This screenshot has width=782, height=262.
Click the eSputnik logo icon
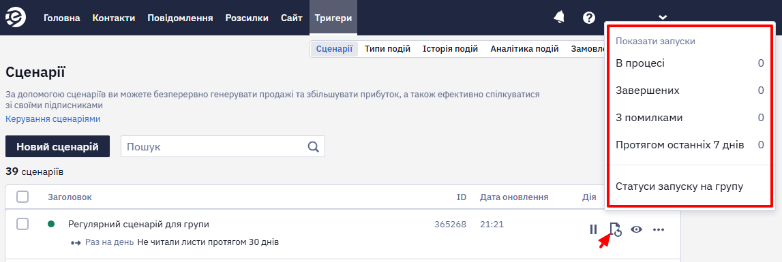(16, 18)
